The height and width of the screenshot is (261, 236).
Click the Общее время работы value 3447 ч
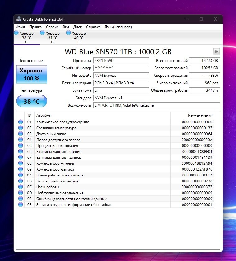205,90
